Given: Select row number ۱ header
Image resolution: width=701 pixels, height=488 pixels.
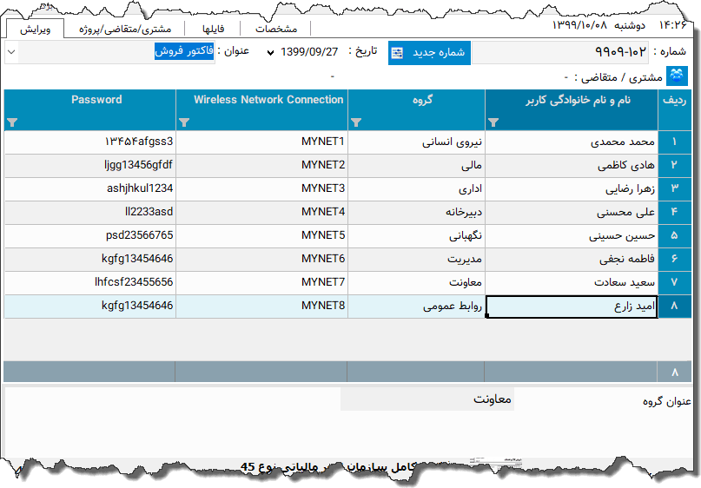Looking at the screenshot, I should coord(675,142).
